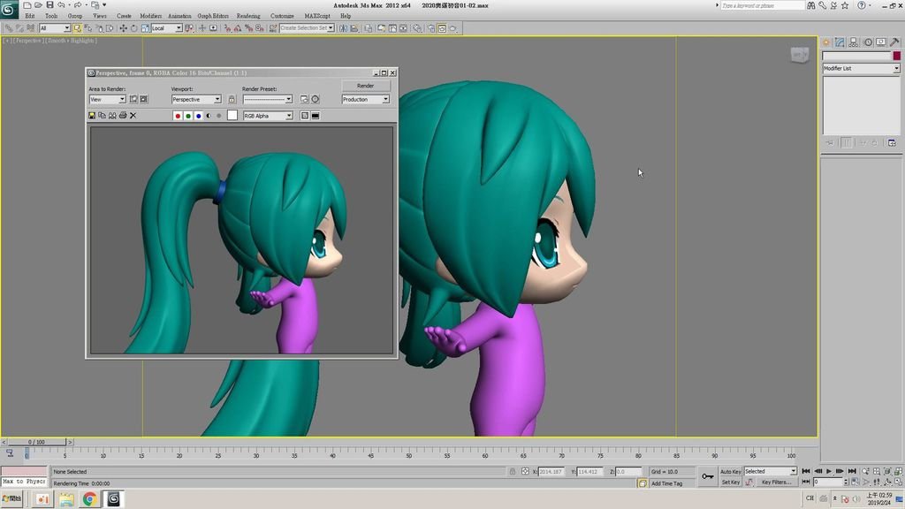The width and height of the screenshot is (905, 509).
Task: Open Create Selection Set dropdown
Action: 307,28
